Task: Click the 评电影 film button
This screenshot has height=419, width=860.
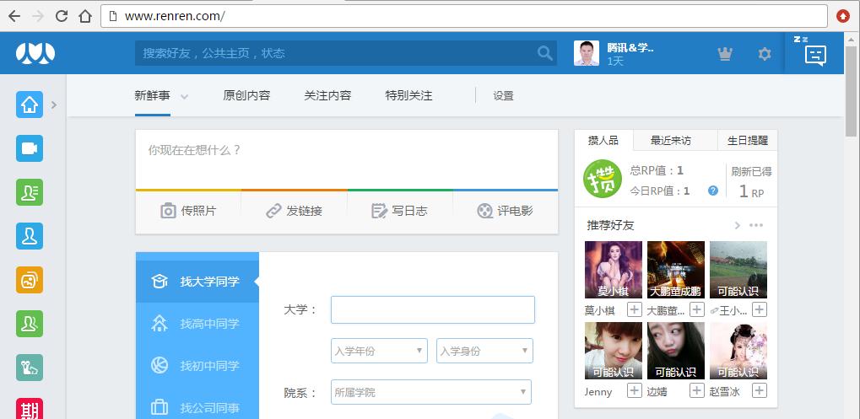Action: point(506,211)
